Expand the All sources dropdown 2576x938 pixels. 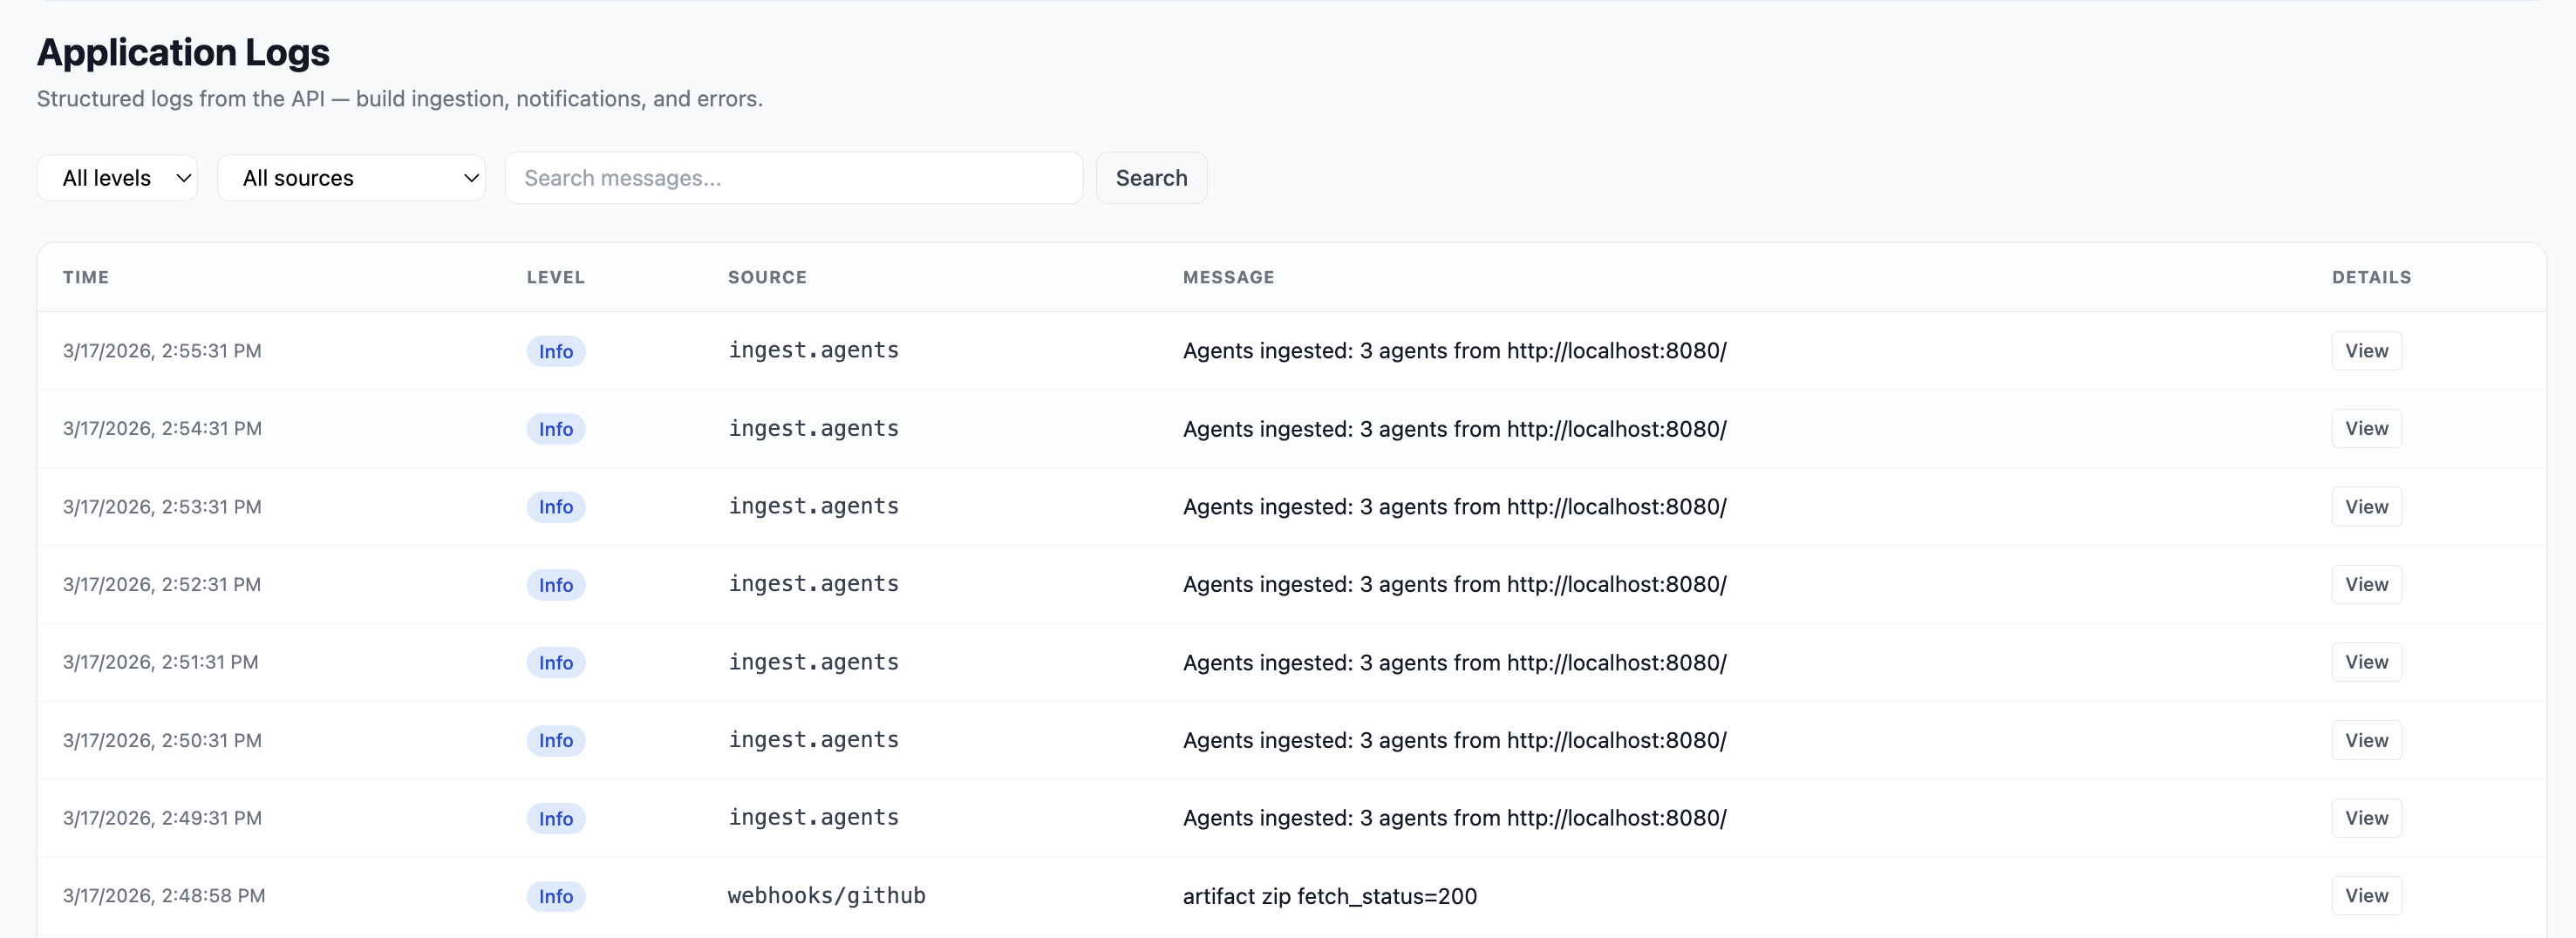[x=350, y=178]
